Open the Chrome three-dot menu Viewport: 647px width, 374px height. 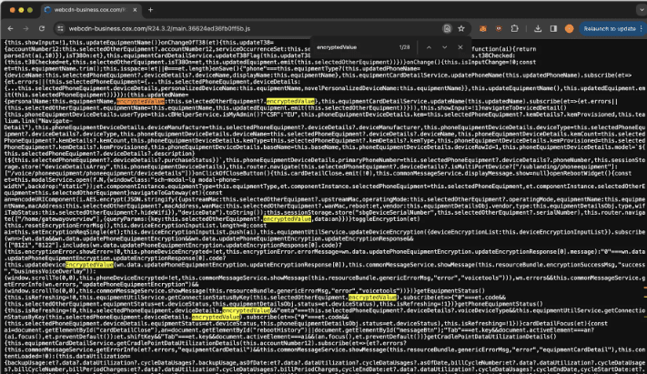641,28
